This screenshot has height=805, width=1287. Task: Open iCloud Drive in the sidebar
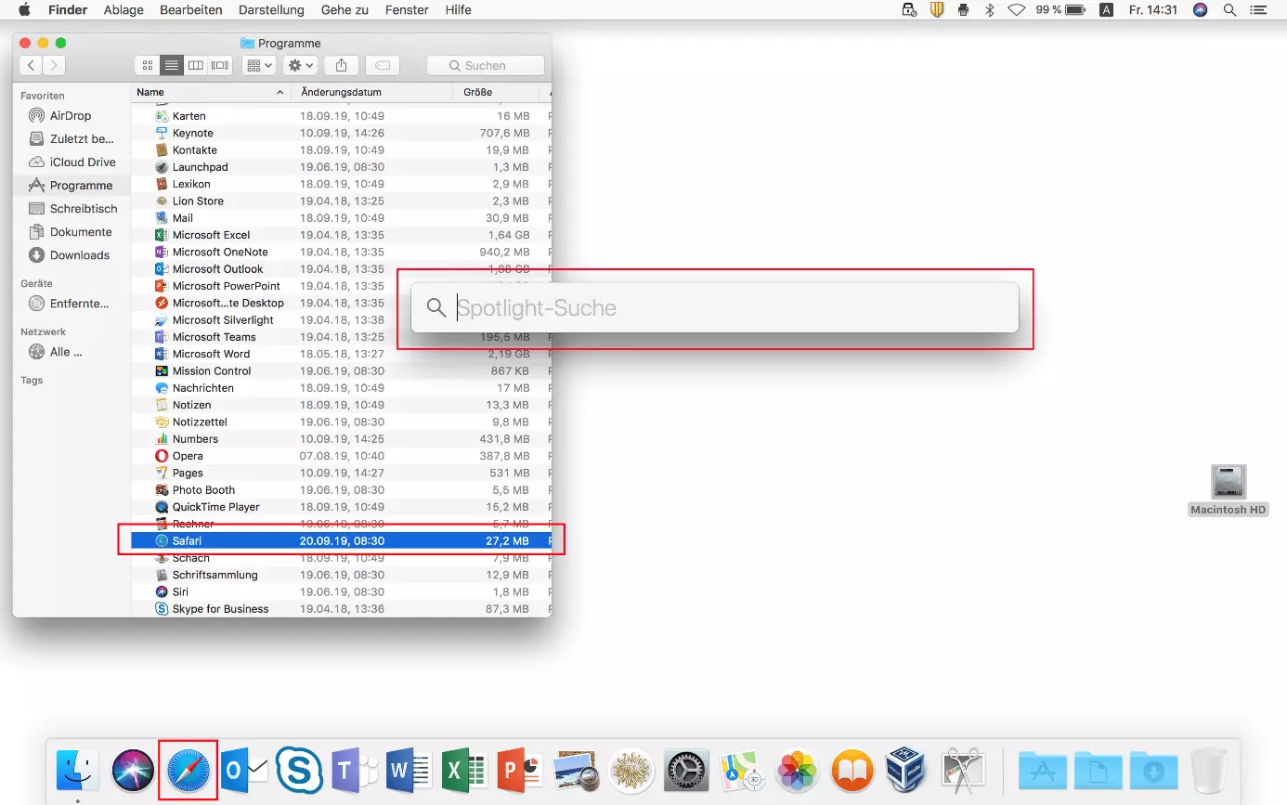point(71,162)
